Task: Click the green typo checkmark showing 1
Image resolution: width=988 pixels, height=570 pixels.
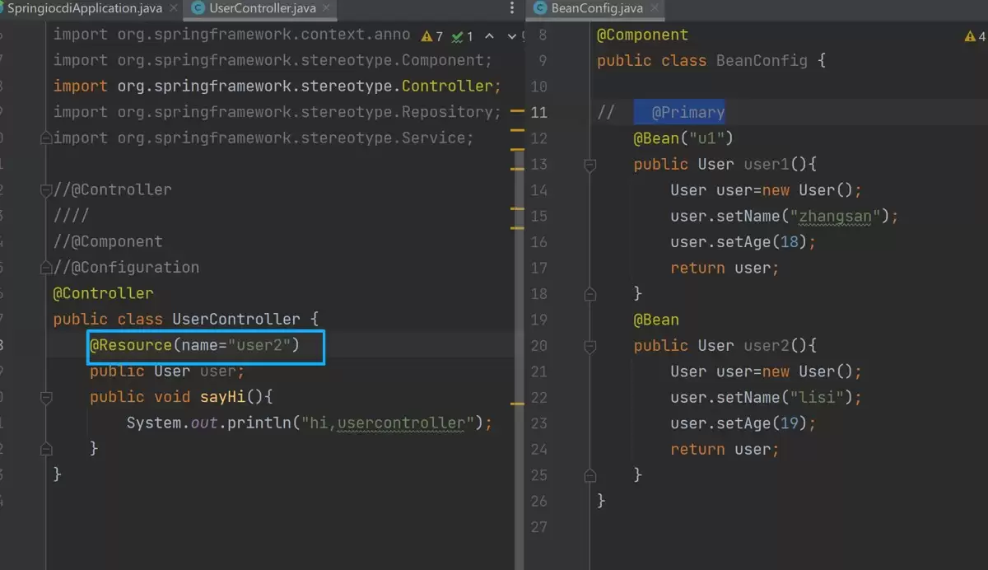Action: 463,36
